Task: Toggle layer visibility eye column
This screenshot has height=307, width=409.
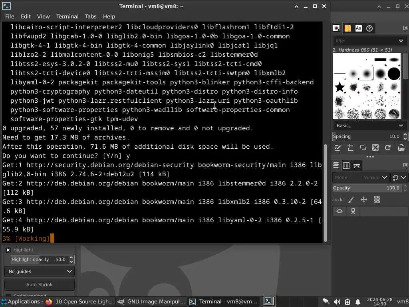Action: (340, 211)
